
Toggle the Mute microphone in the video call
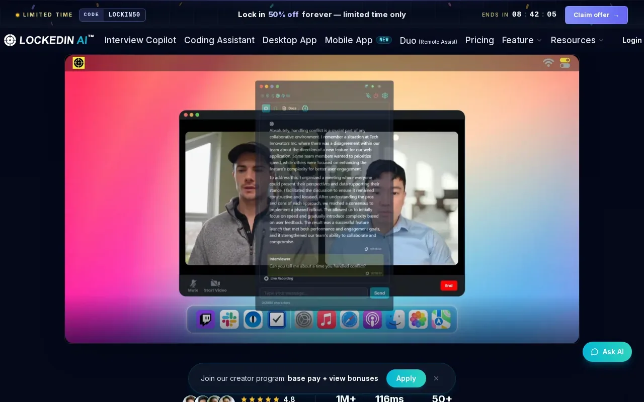[x=193, y=285]
